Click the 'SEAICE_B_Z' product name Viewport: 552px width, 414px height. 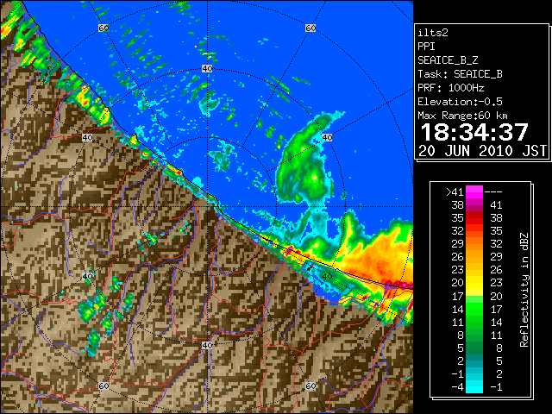pyautogui.click(x=448, y=60)
